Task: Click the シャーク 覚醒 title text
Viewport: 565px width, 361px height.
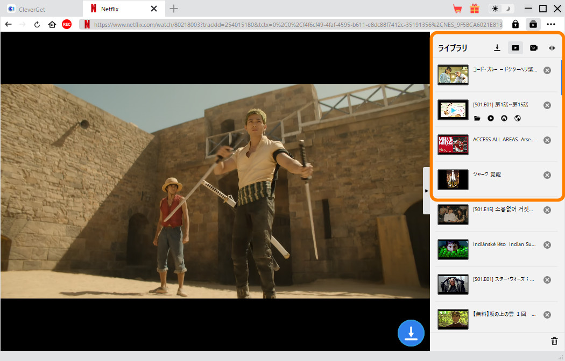Action: (x=487, y=175)
